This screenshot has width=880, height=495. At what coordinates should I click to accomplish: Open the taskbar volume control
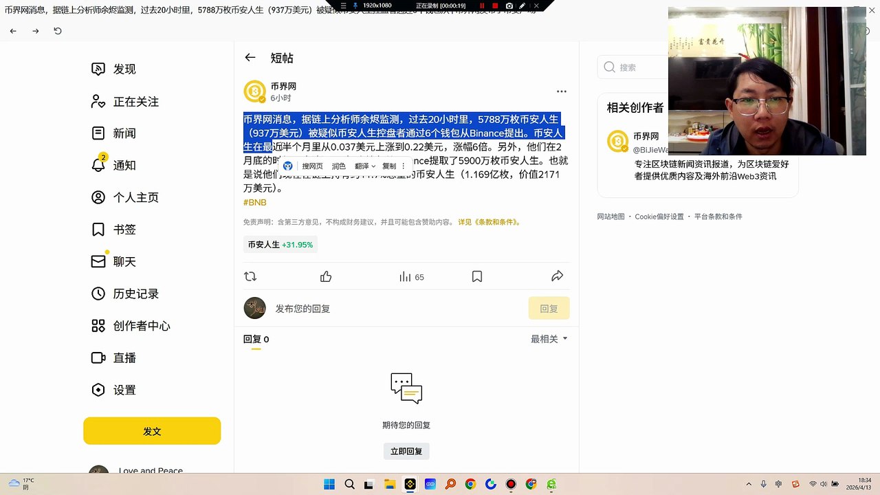point(824,484)
